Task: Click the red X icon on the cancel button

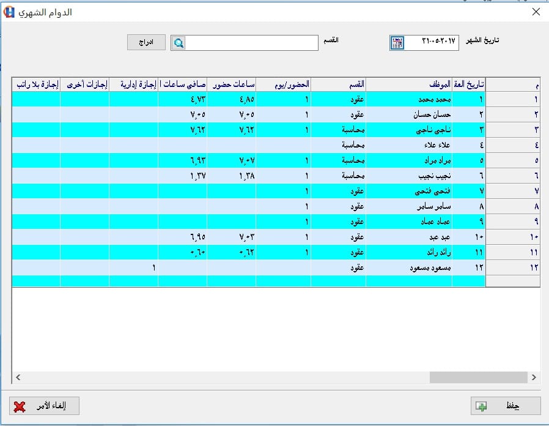Action: click(x=20, y=406)
